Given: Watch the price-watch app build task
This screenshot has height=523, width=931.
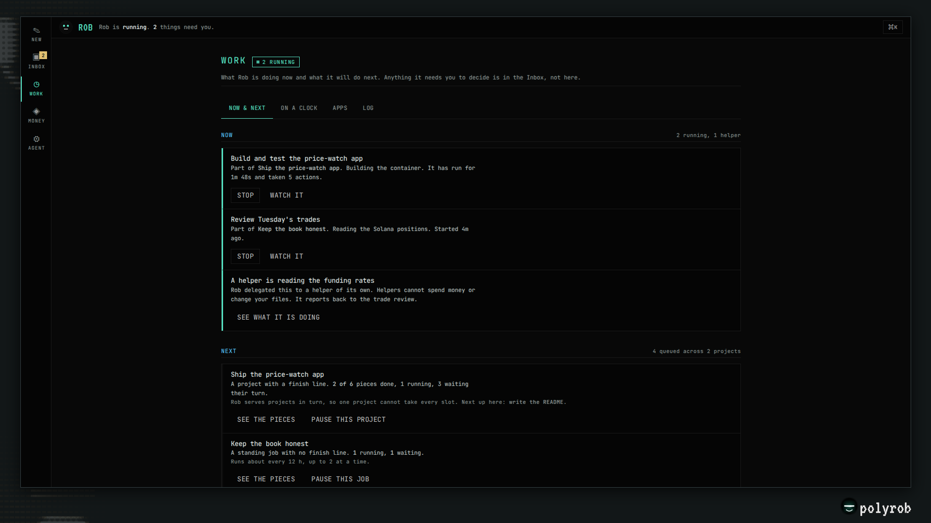Looking at the screenshot, I should [x=287, y=195].
